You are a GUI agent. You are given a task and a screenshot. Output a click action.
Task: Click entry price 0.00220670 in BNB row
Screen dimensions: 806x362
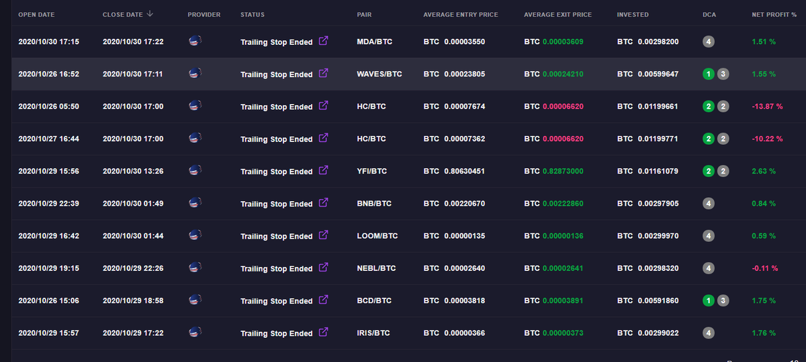click(x=465, y=203)
